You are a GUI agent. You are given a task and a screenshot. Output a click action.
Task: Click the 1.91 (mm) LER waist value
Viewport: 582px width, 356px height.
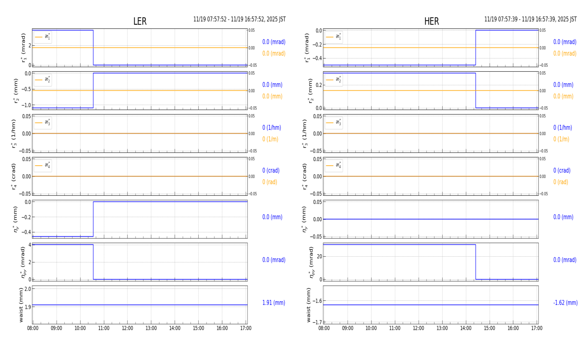pyautogui.click(x=274, y=303)
